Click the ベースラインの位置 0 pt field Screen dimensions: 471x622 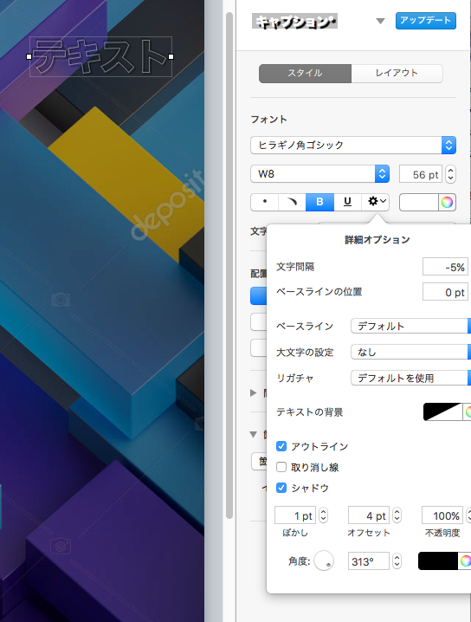(445, 292)
